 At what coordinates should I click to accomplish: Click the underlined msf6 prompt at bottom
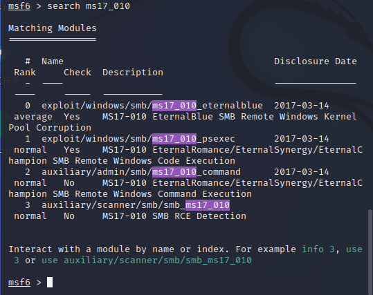(x=19, y=283)
